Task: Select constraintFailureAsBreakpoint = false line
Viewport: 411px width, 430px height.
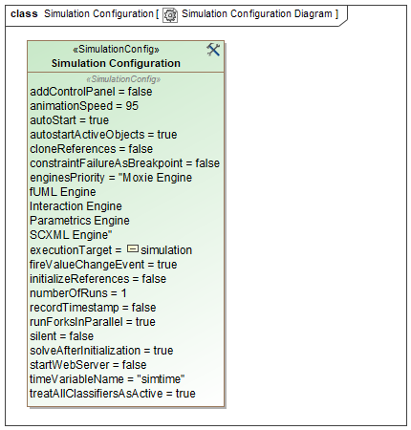Action: 125,163
